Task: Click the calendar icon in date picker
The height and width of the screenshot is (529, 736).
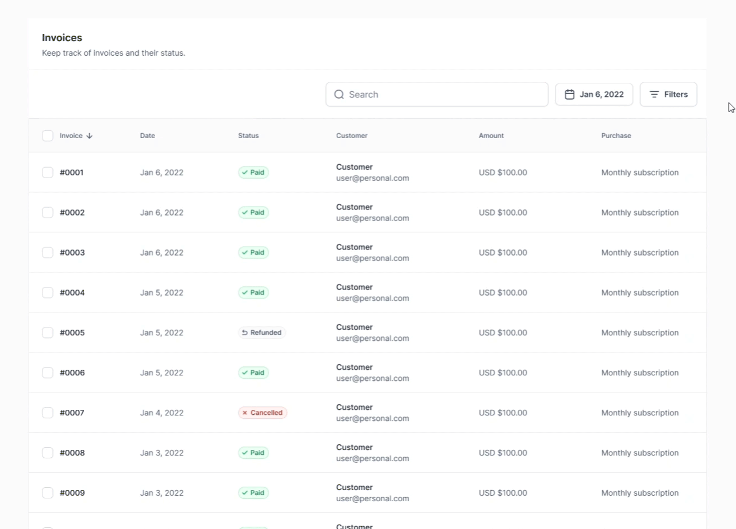Action: (569, 95)
